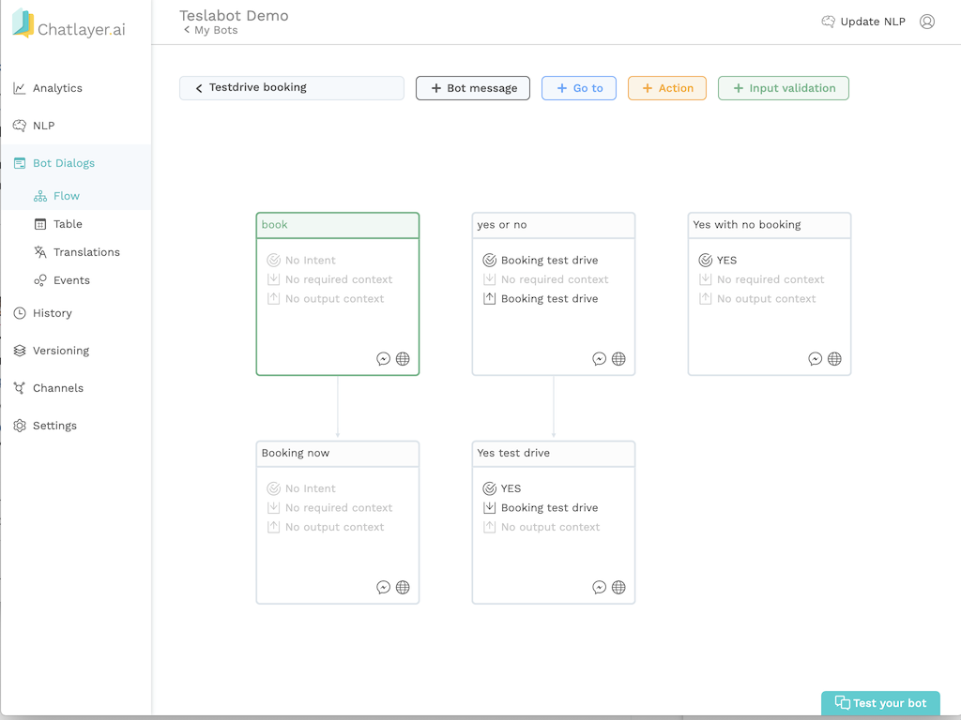961x720 pixels.
Task: Select the Intent icon in Yes test drive card
Action: 489,487
